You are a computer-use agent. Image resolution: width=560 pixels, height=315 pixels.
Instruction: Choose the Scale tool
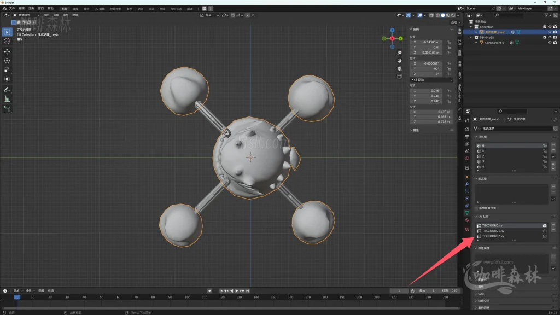[7, 69]
